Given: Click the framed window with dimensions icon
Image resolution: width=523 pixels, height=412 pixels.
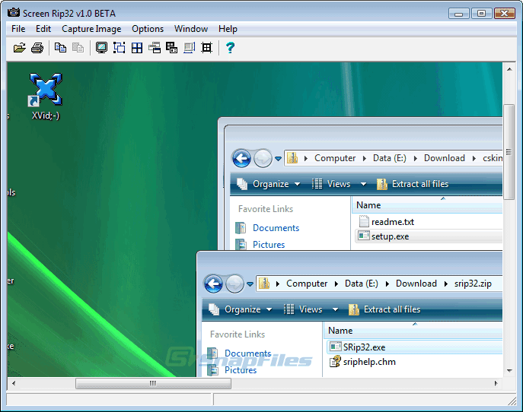Looking at the screenshot, I should coord(189,48).
